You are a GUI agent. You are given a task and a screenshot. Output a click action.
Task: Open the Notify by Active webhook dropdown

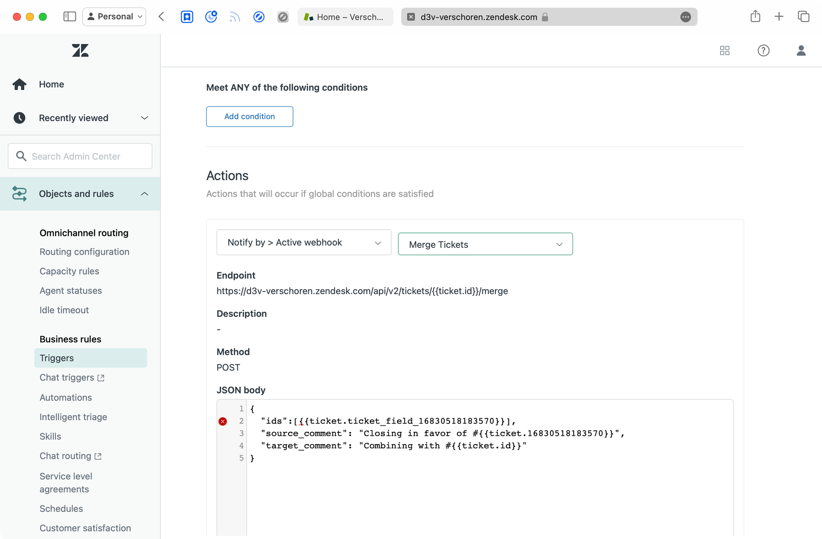[304, 242]
